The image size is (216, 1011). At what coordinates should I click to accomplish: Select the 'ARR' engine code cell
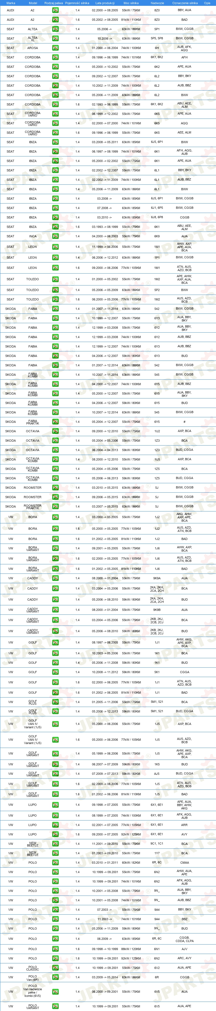(x=184, y=825)
